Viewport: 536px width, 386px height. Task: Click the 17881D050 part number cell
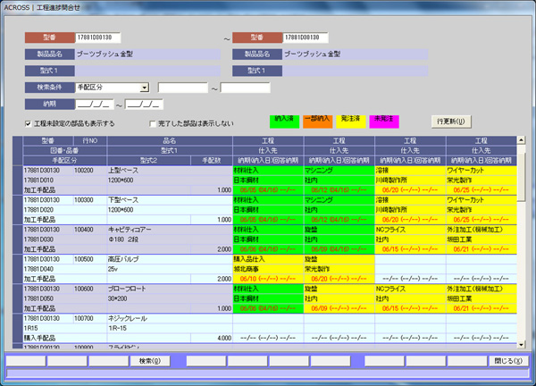pos(65,298)
